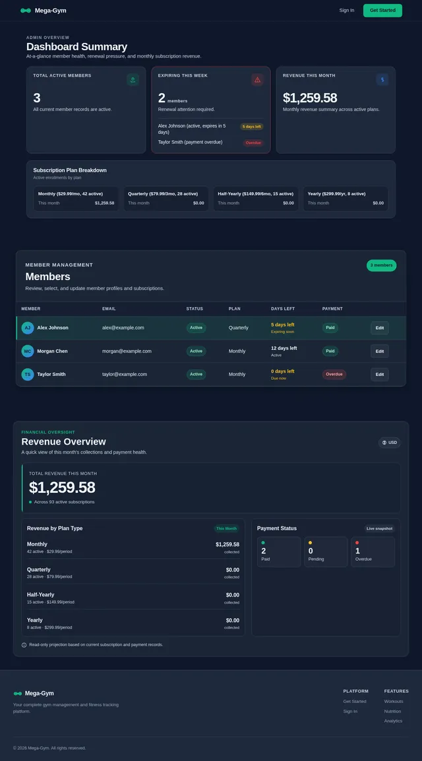Viewport: 422px width, 761px height.
Task: Click the Monthly row in Revenue by Plan Type
Action: coord(133,548)
